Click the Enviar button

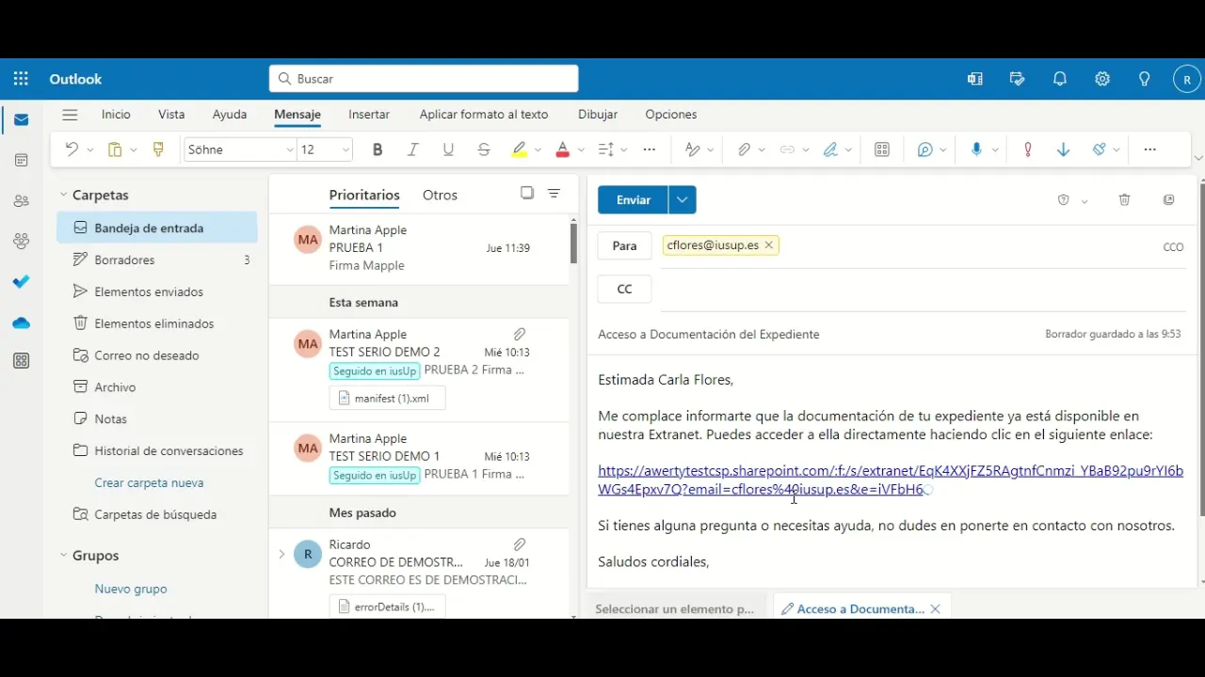(633, 200)
